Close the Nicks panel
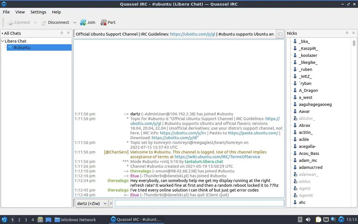358x224 pixels. 354,33
